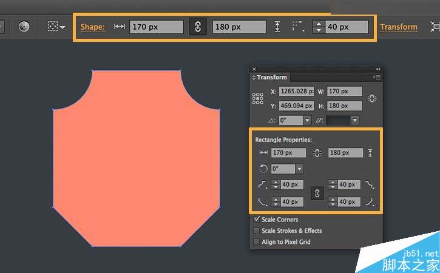The image size is (440, 273).
Task: Click the shear angle field
Action: tap(339, 120)
